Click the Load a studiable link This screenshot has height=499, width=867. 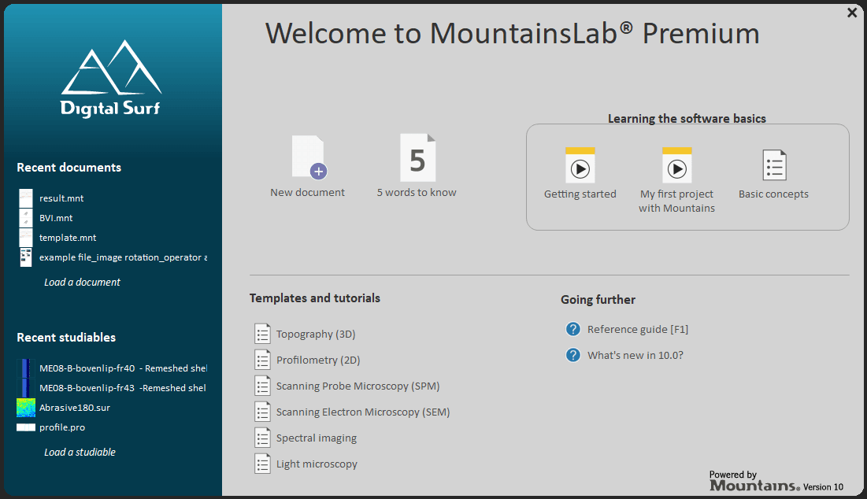coord(80,452)
